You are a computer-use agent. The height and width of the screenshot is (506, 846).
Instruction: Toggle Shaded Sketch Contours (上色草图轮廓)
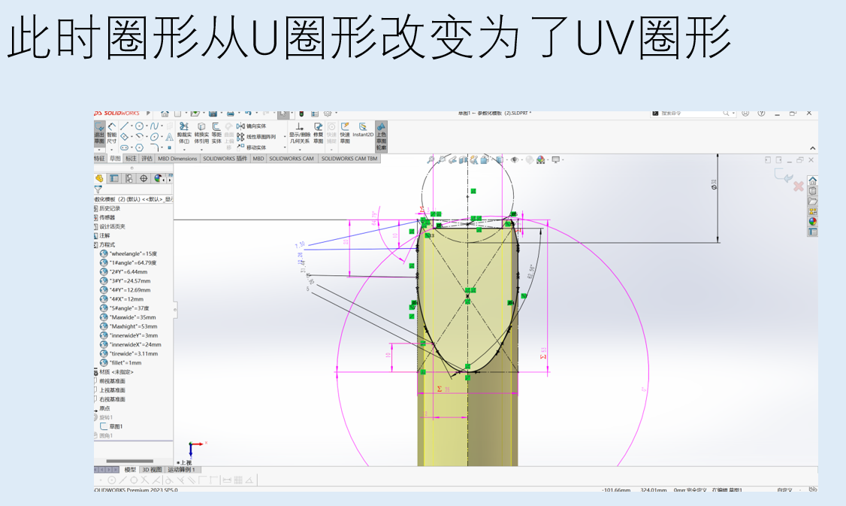coord(382,136)
